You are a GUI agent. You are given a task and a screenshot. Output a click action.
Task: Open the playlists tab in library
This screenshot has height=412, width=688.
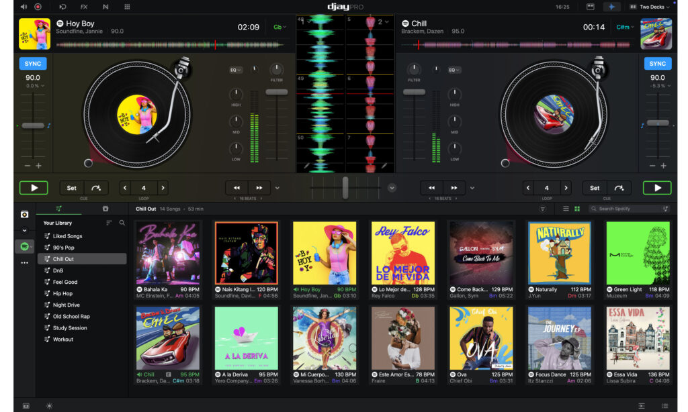pos(59,209)
